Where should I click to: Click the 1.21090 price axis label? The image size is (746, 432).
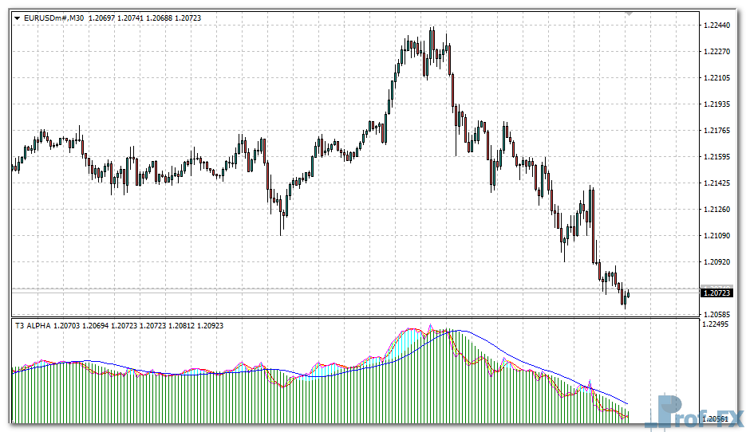pos(716,236)
